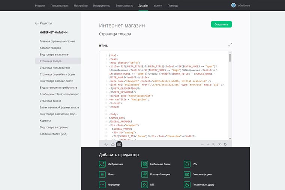Click the search magnifier in editor toolbar
This screenshot has width=285, height=190.
[214, 144]
